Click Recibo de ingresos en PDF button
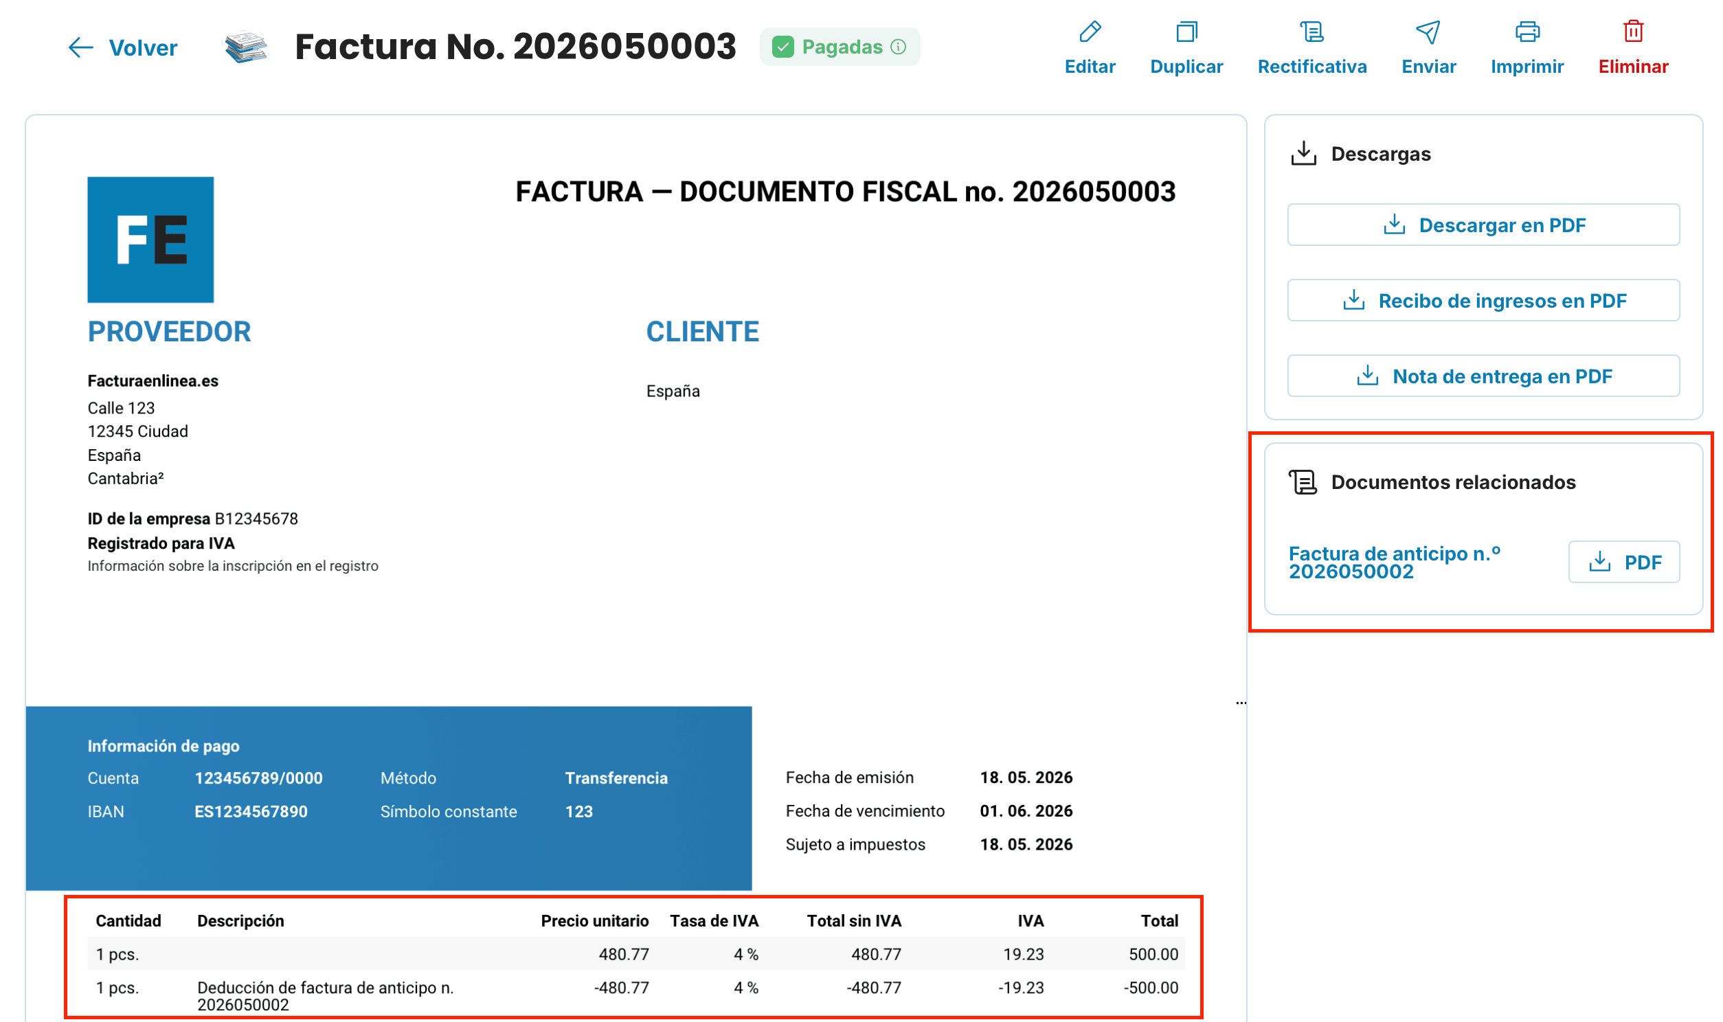The width and height of the screenshot is (1723, 1022). [1483, 300]
